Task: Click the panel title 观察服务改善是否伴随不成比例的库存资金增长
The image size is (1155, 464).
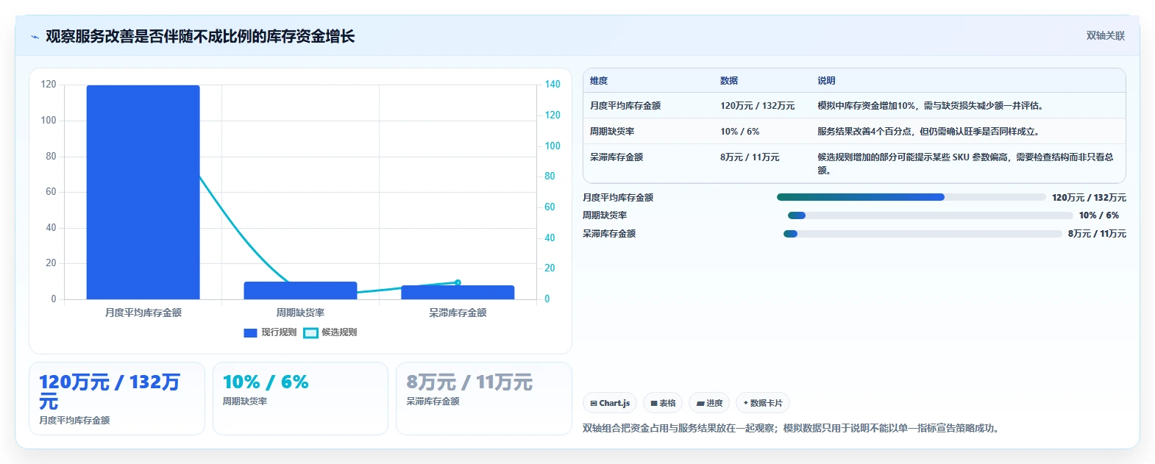Action: pos(200,36)
